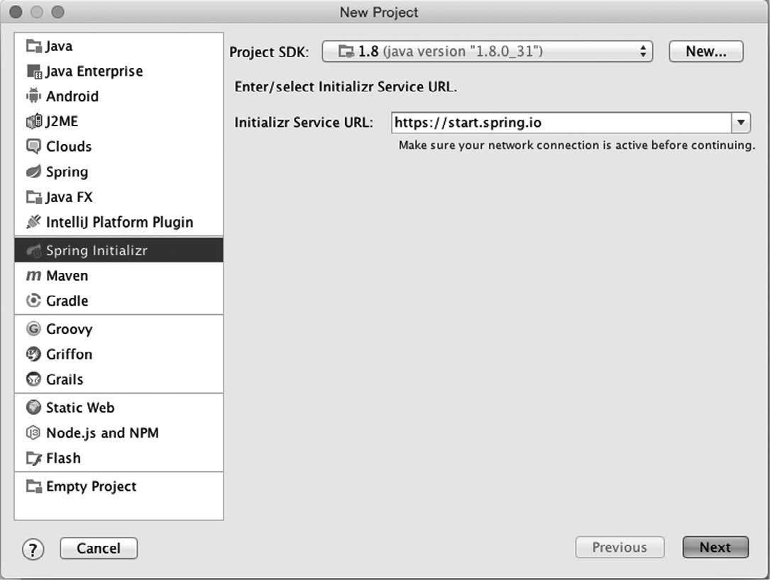The image size is (770, 580).
Task: Click into the Initializr Service URL field
Action: click(x=561, y=123)
